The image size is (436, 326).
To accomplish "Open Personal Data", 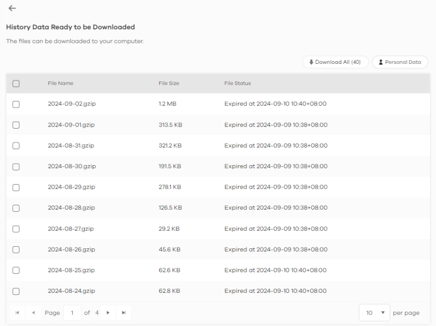I will pos(399,62).
